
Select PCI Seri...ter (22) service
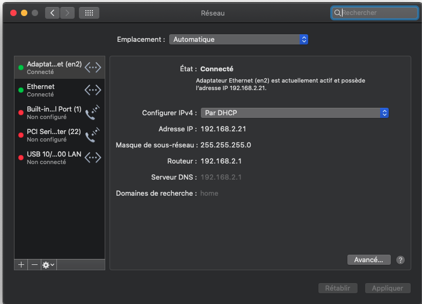pos(60,135)
